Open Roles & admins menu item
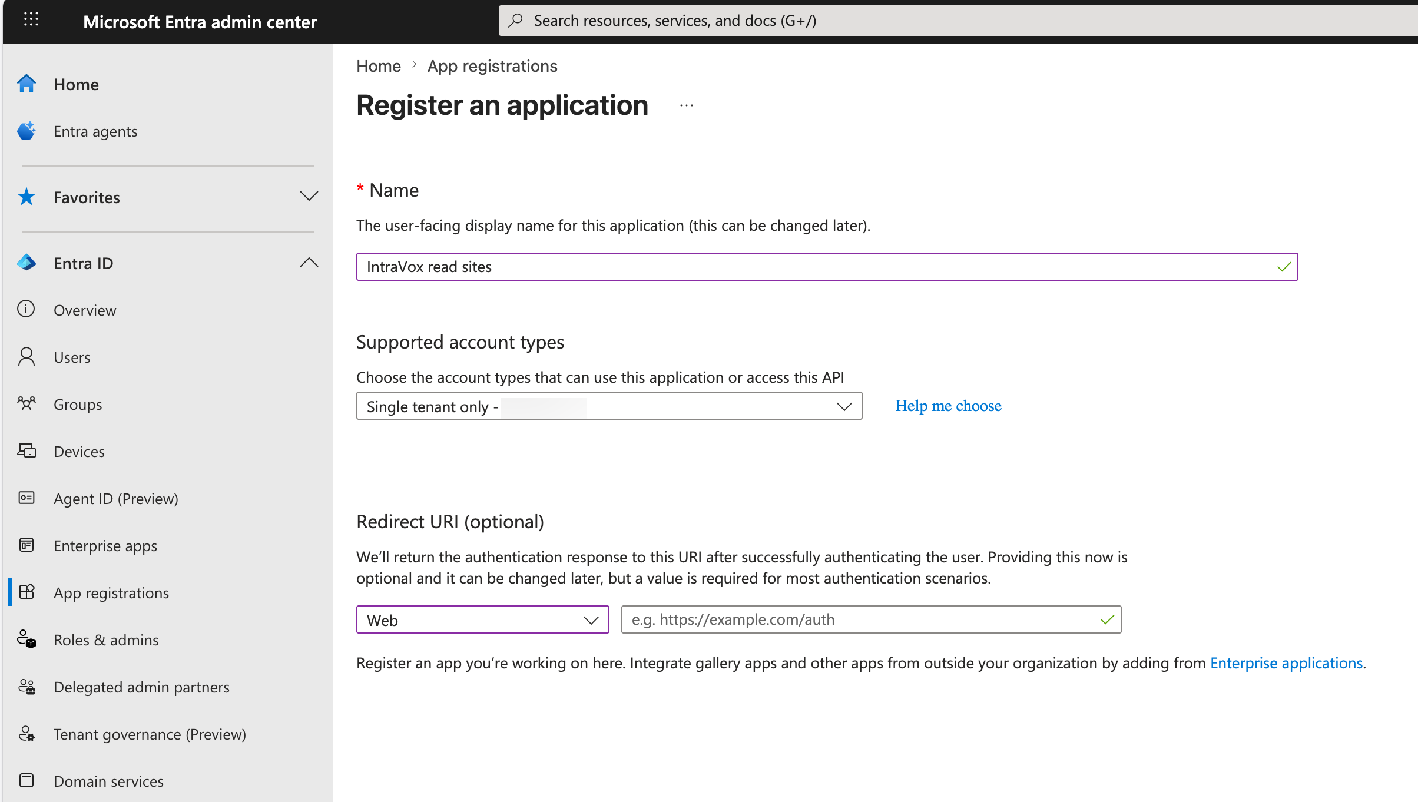The image size is (1418, 802). 106,640
